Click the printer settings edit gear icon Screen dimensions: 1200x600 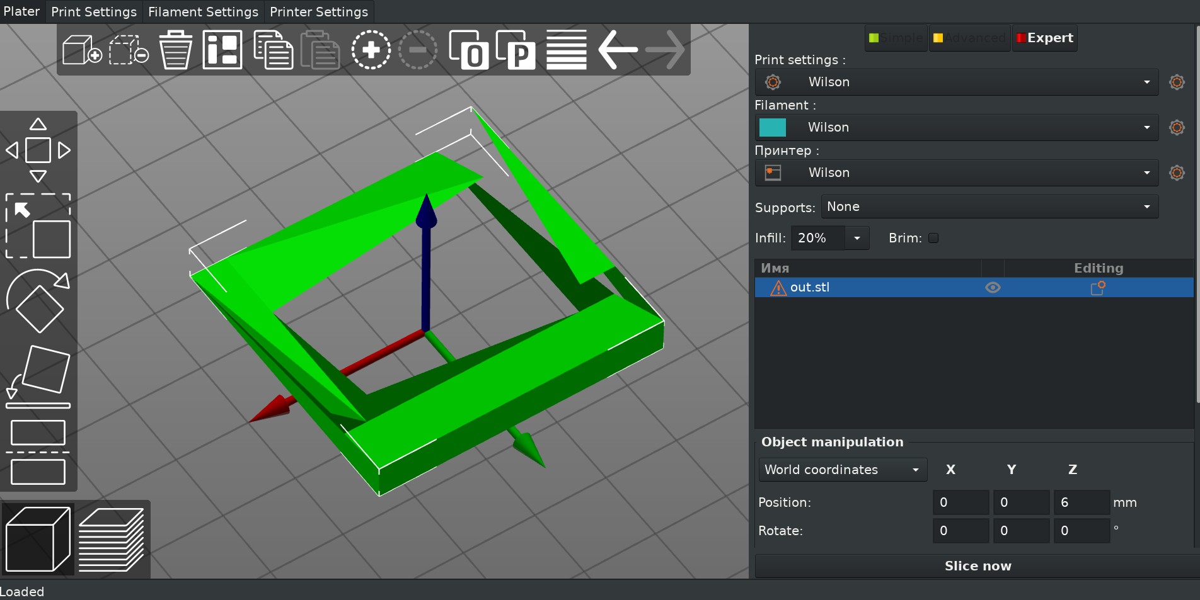click(1177, 173)
